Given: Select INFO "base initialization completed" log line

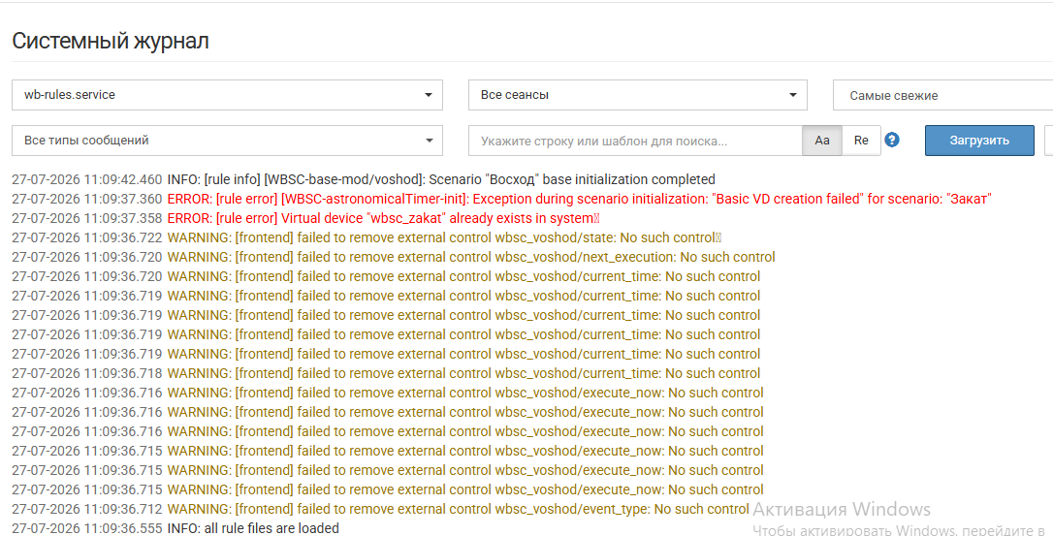Looking at the screenshot, I should (x=364, y=179).
